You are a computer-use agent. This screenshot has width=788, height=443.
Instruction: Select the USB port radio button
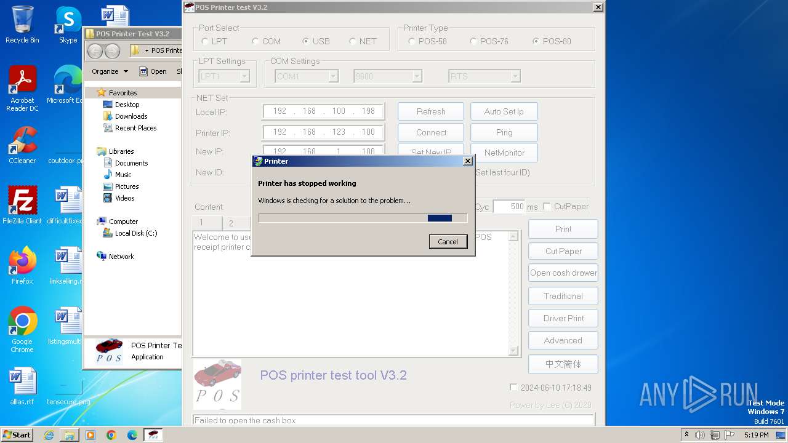(x=306, y=41)
